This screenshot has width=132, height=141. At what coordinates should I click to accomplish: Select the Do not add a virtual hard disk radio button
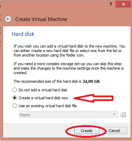pyautogui.click(x=14, y=90)
